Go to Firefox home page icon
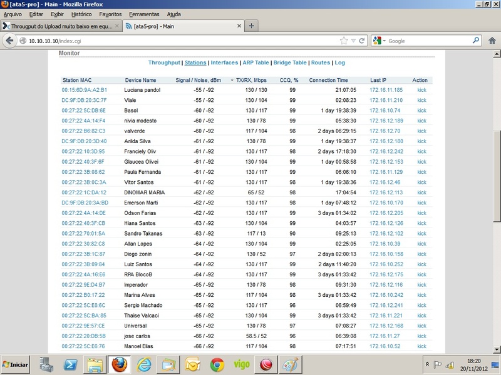 coord(491,41)
